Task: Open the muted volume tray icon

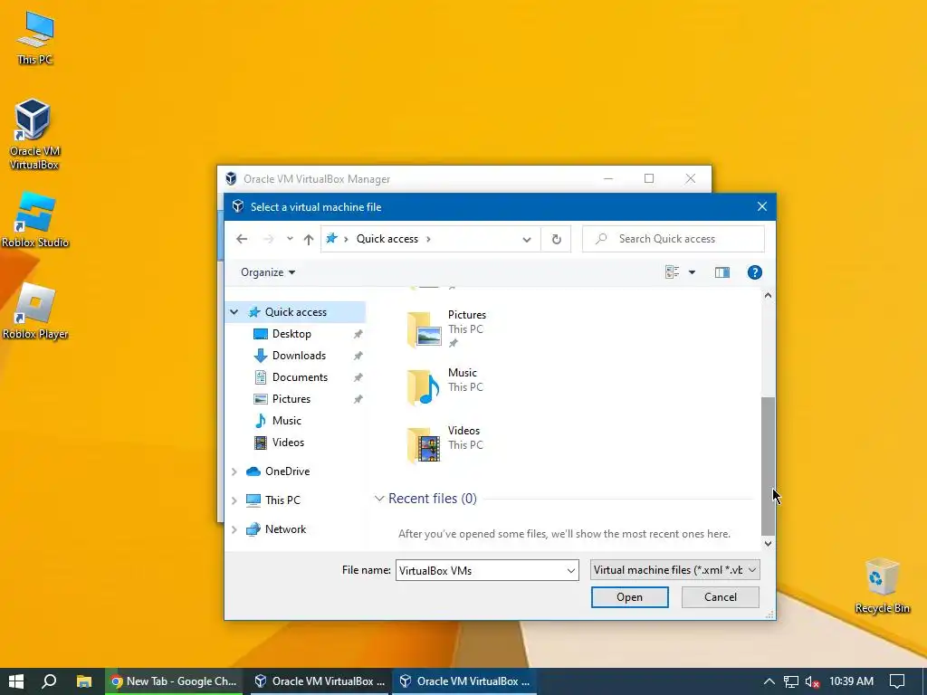Action: (x=812, y=681)
